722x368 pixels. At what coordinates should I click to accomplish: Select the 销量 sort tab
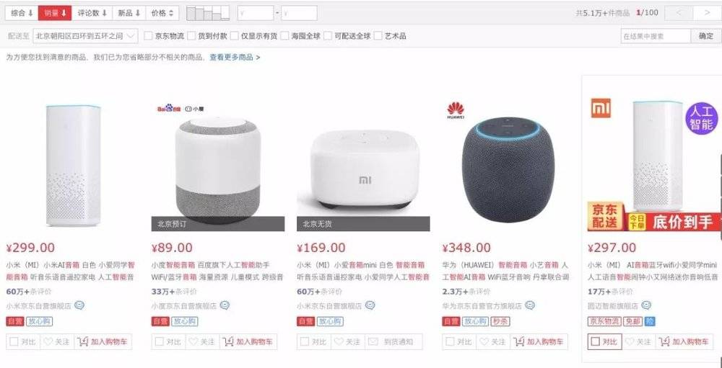pyautogui.click(x=55, y=13)
